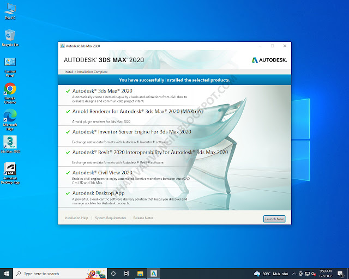Click the Installation Complete breadcrumb text

[x=92, y=72]
